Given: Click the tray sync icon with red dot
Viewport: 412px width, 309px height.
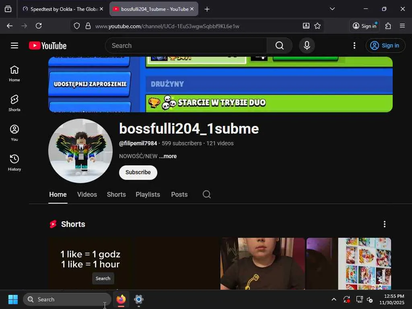Looking at the screenshot, I should pyautogui.click(x=346, y=299).
